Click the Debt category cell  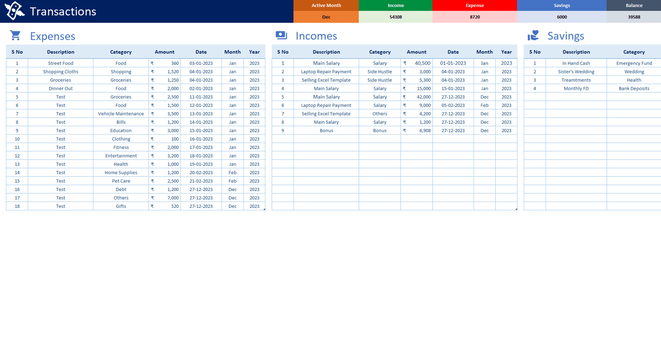click(121, 189)
